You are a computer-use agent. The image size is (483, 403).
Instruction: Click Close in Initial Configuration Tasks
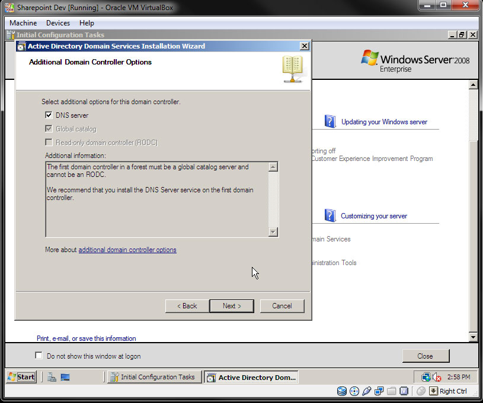(426, 356)
